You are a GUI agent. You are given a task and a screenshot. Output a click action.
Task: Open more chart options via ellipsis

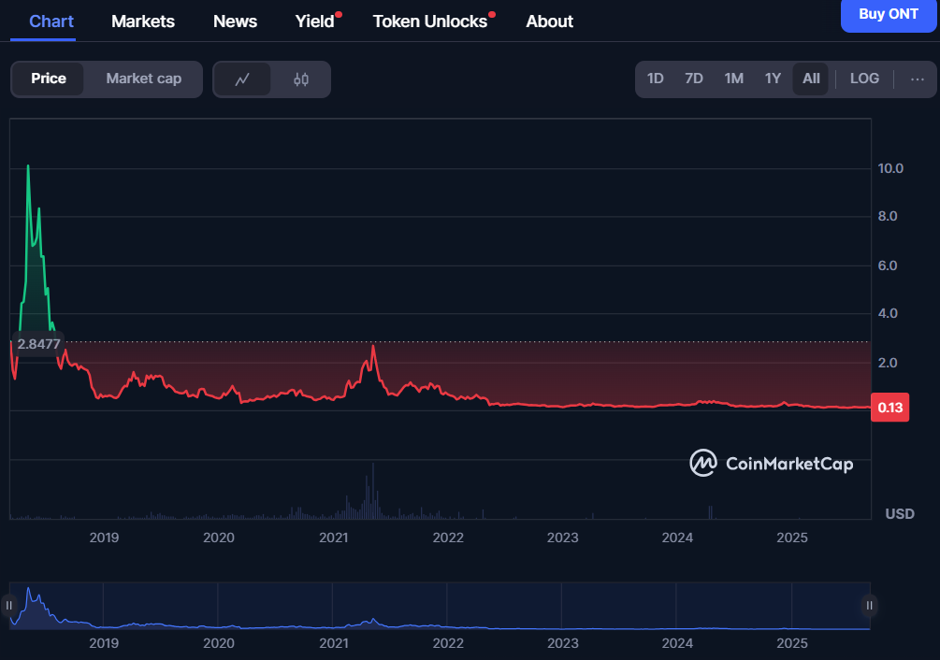coord(917,79)
